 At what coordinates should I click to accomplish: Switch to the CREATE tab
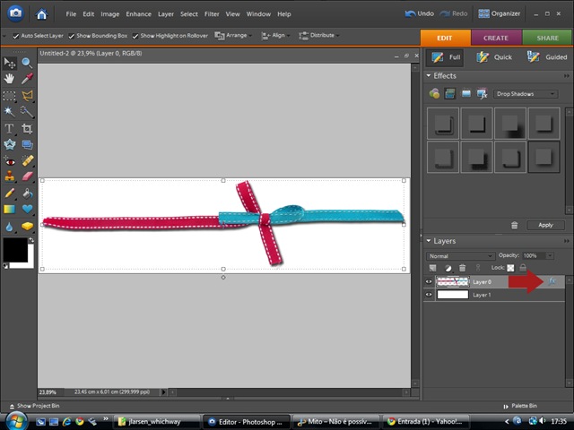click(x=496, y=38)
